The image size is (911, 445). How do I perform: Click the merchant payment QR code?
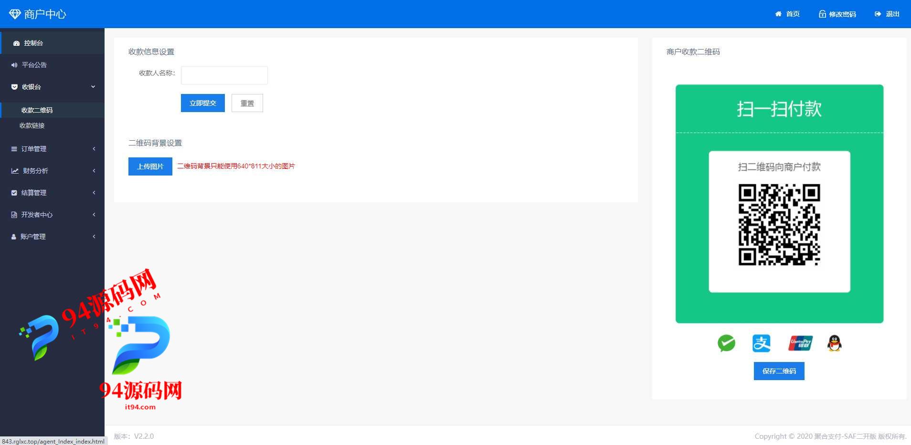(x=779, y=224)
